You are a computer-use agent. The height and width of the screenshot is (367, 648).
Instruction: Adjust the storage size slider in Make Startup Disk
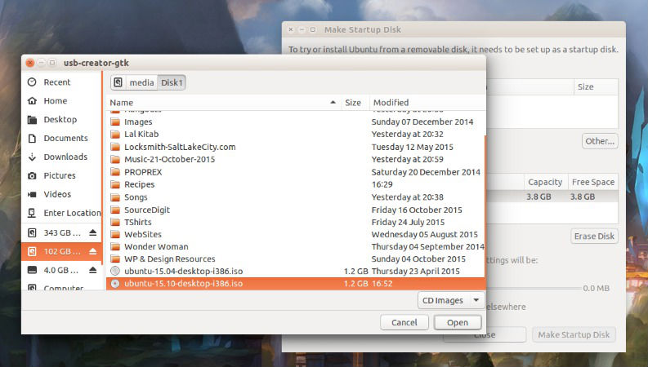click(x=533, y=288)
